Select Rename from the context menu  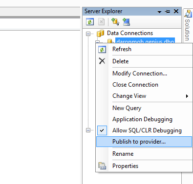tap(144, 154)
